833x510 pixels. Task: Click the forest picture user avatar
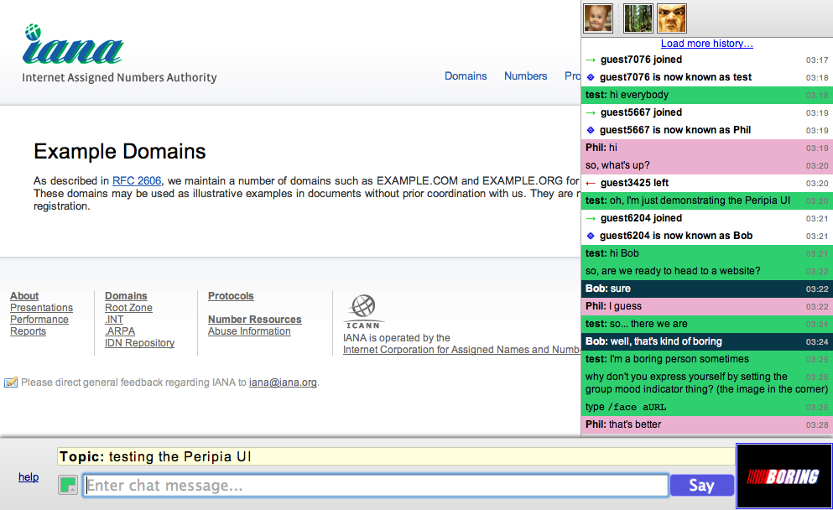pyautogui.click(x=638, y=18)
